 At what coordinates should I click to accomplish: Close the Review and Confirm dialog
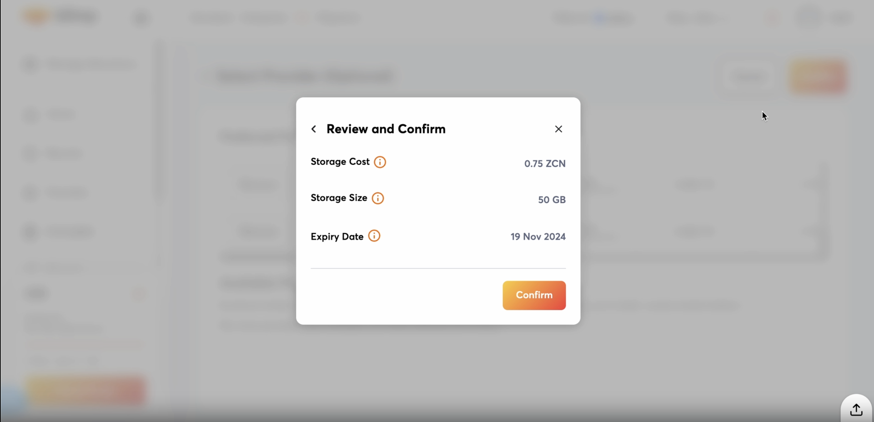(558, 129)
